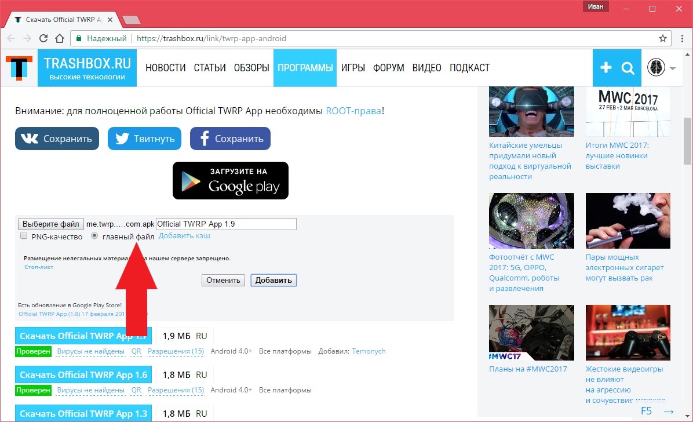Read Жестокие видеоигры article link
Screen dimensions: 693x422
[625, 384]
